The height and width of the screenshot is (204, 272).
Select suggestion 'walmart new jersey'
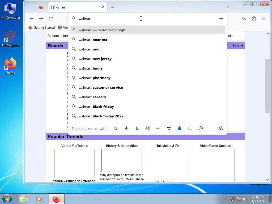point(148,59)
